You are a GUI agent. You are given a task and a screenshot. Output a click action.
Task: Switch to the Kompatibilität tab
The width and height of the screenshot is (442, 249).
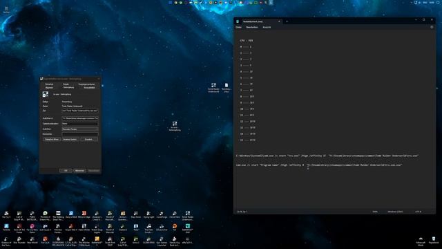tap(89, 88)
